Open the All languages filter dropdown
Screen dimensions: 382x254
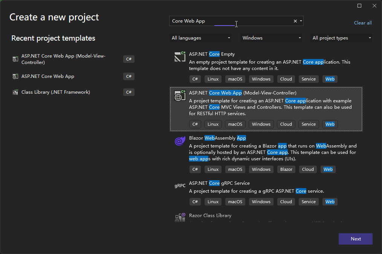click(x=200, y=38)
